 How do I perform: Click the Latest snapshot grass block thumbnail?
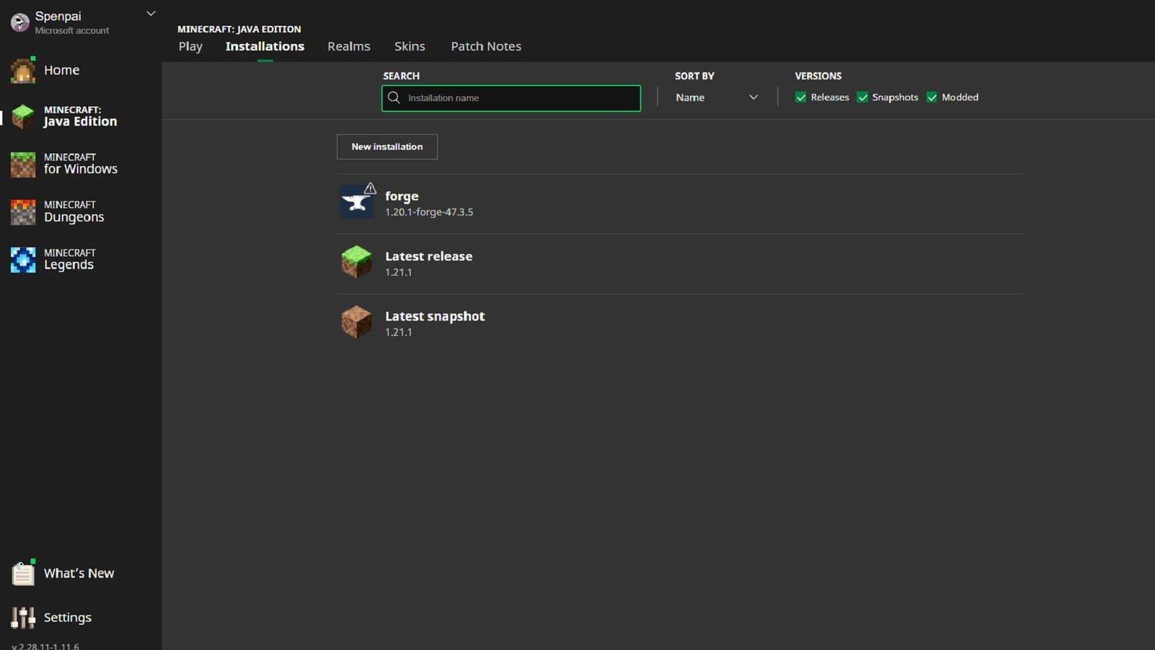[357, 323]
